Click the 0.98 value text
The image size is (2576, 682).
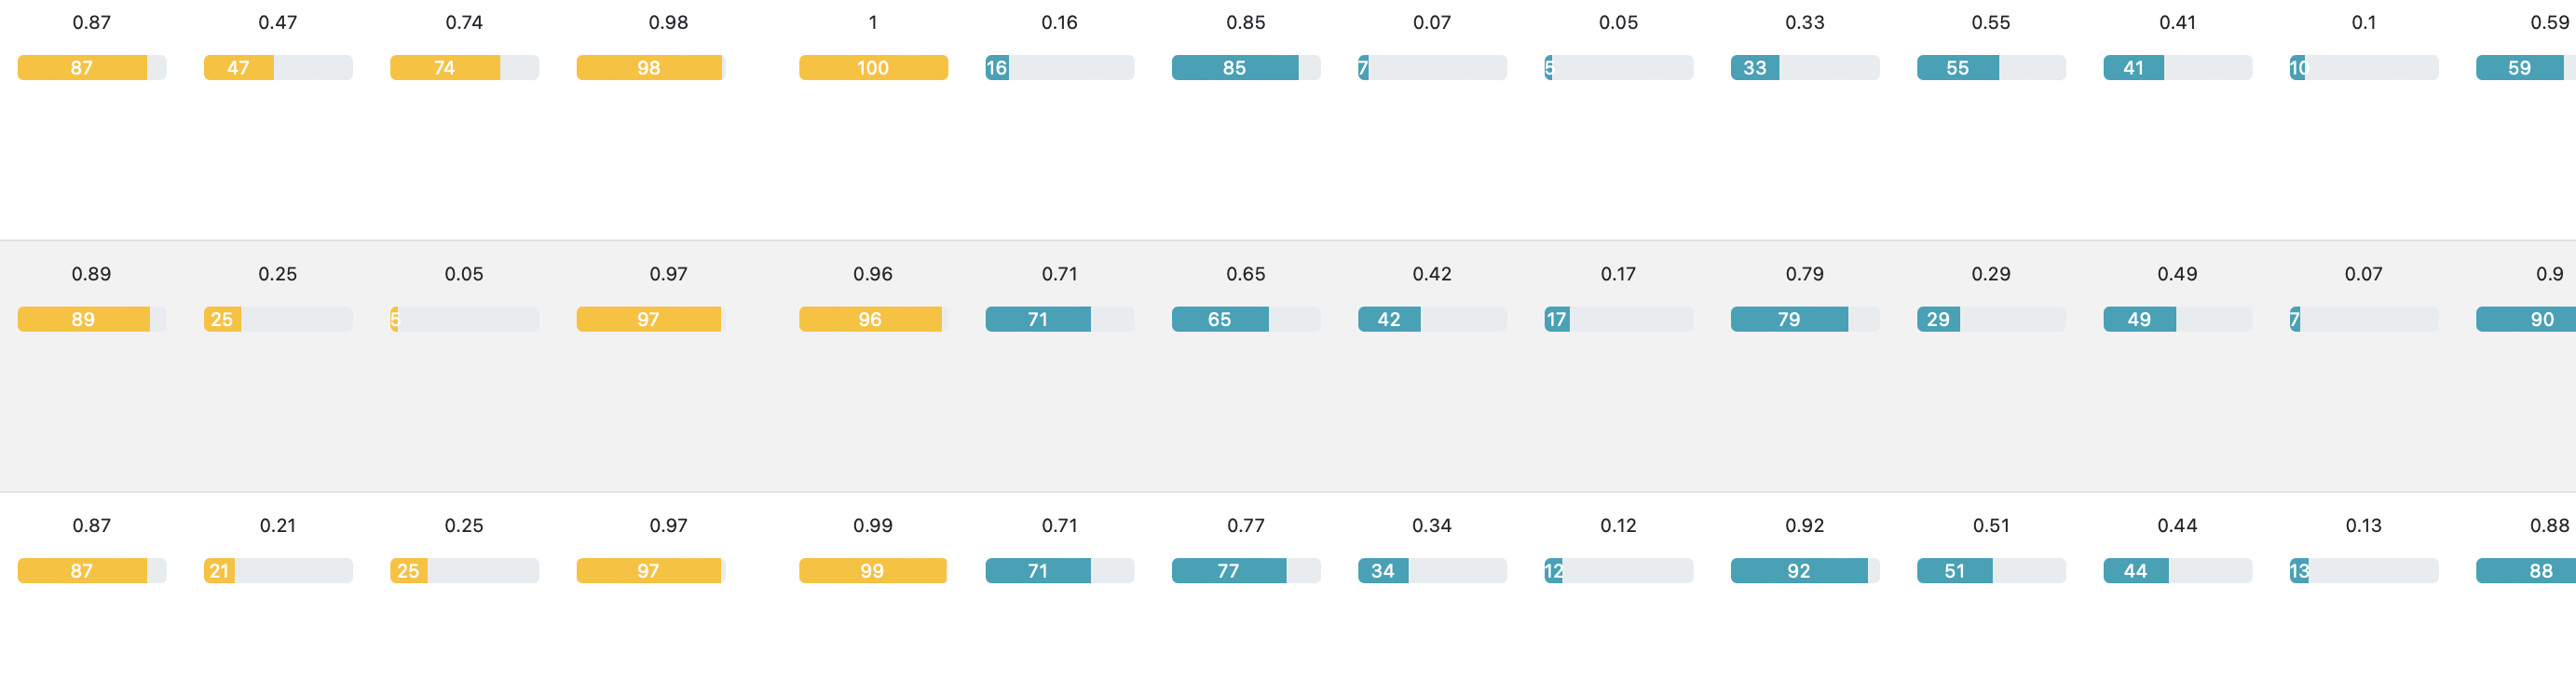click(x=668, y=23)
